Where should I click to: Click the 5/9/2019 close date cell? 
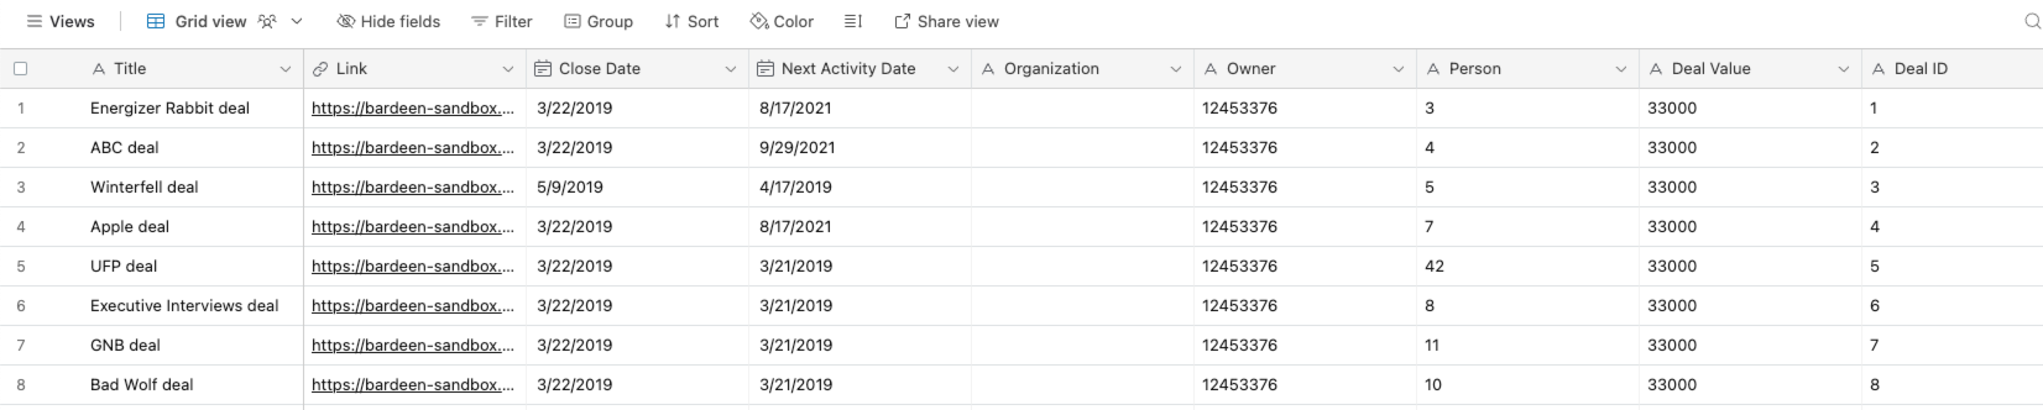pos(638,188)
